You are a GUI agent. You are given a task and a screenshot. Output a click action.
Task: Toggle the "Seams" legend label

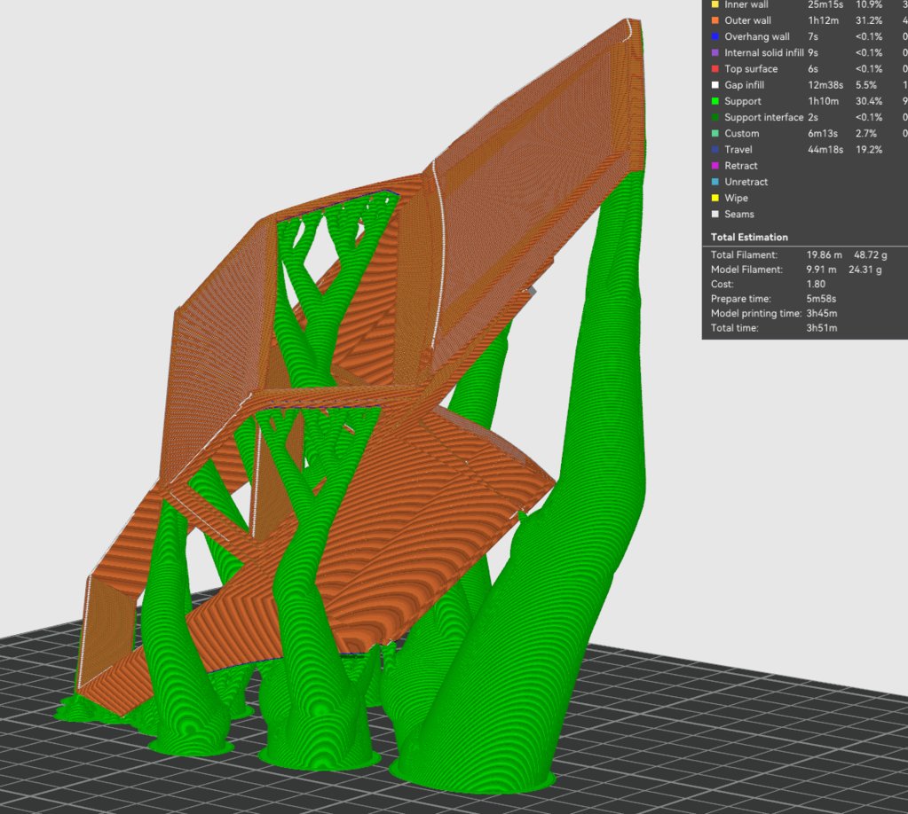739,215
